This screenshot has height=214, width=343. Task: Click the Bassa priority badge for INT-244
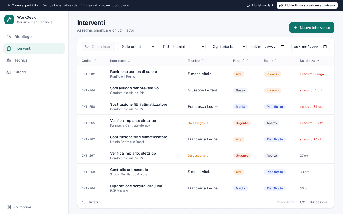pos(240,90)
